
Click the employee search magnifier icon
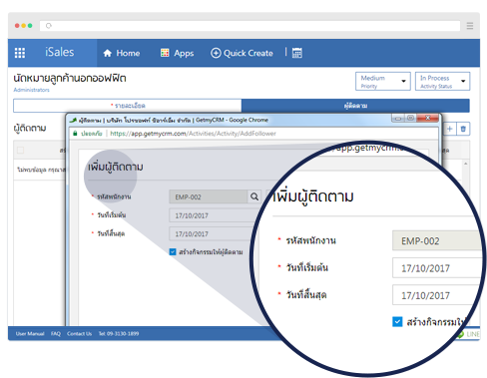point(254,196)
